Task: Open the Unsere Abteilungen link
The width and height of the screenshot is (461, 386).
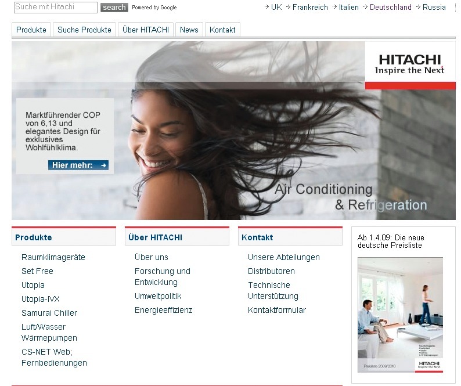Action: coord(284,257)
